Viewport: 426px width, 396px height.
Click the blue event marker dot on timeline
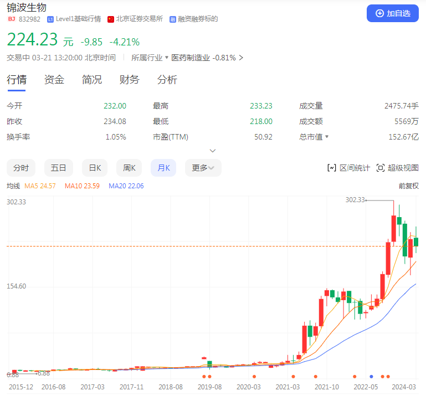coord(371,377)
